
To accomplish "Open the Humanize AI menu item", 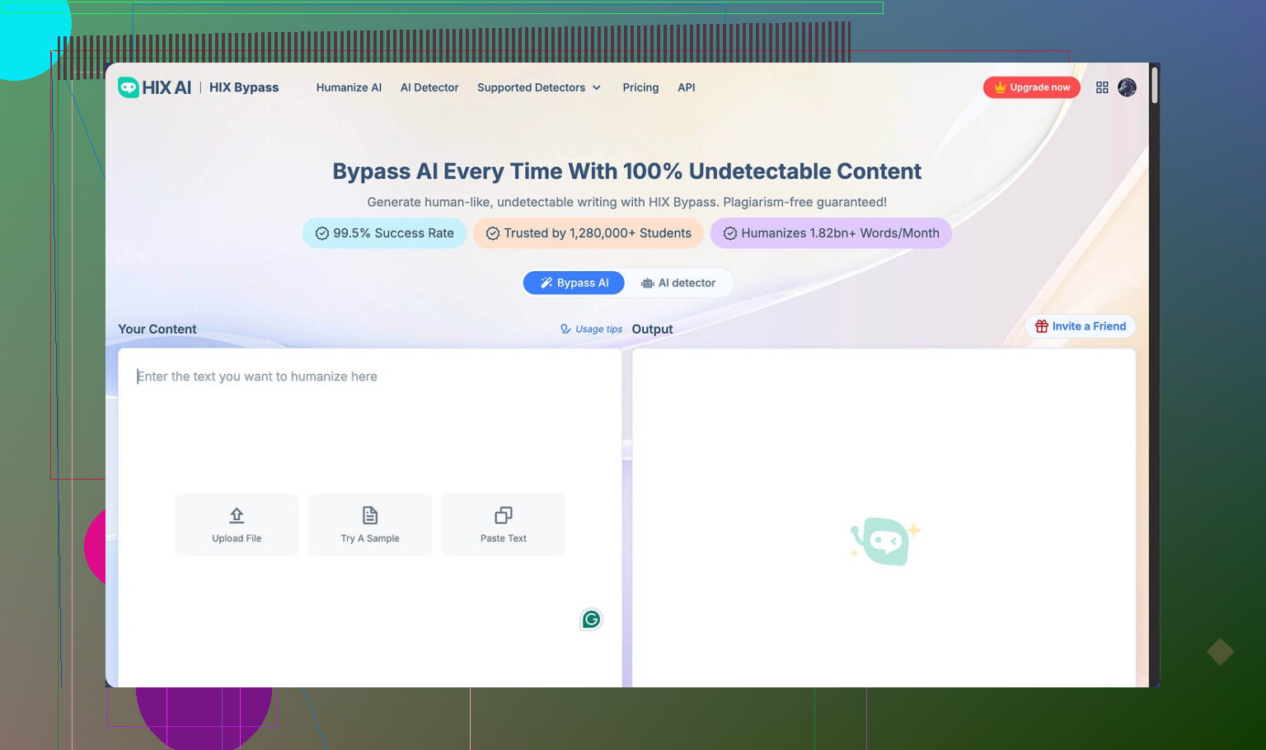I will click(349, 87).
